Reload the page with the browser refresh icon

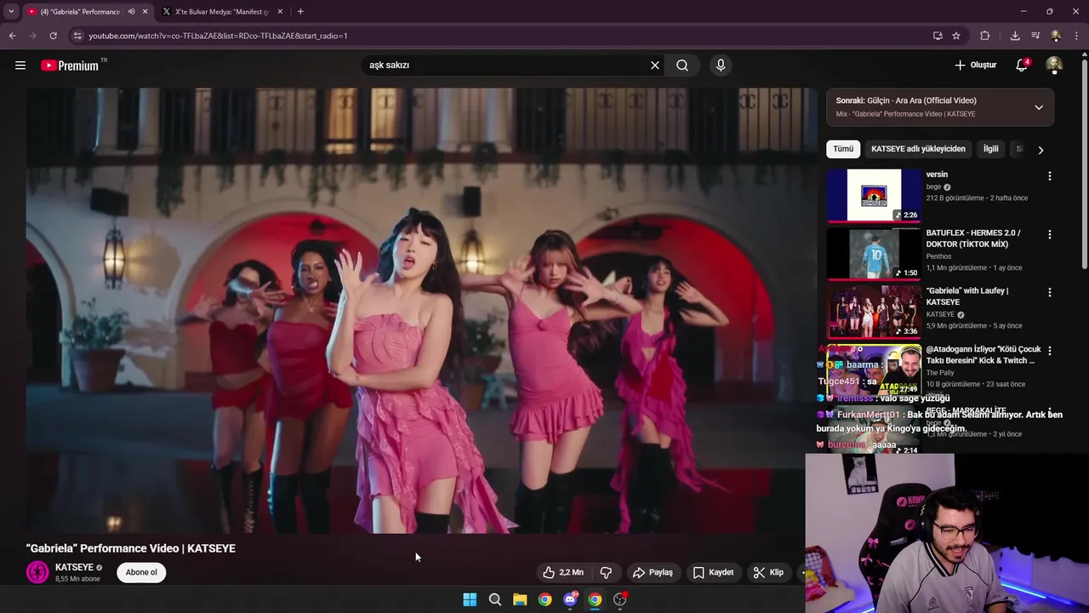pyautogui.click(x=53, y=36)
